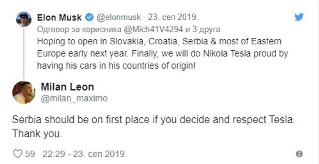Click the 59 likes count
The image size is (319, 164).
coord(30,154)
